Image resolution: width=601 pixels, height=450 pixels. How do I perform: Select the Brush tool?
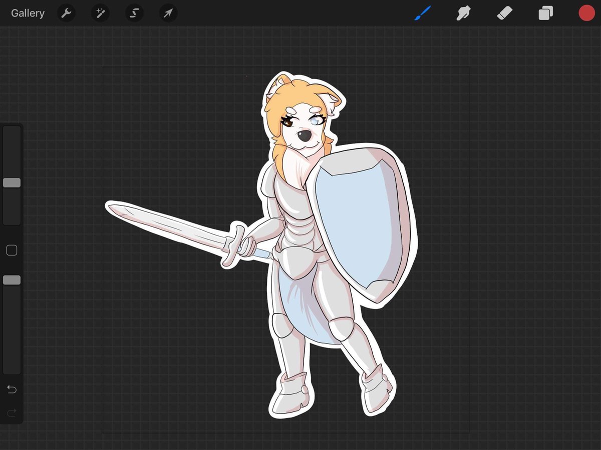423,13
